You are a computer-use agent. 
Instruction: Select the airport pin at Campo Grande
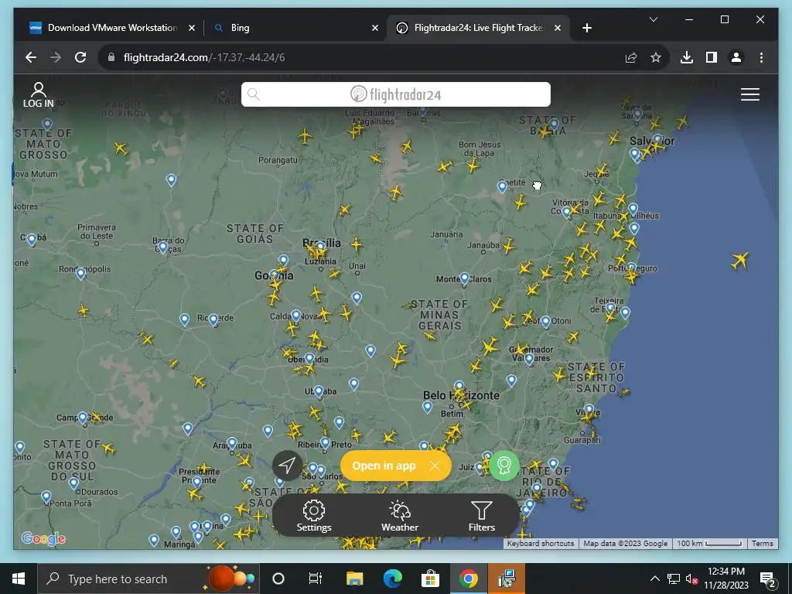coord(83,418)
